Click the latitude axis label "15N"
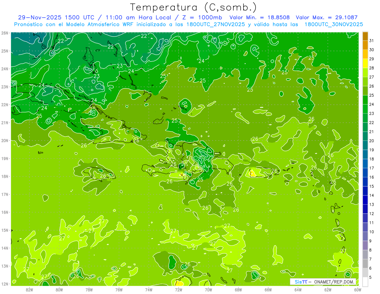380x294 pixels. click(5, 230)
